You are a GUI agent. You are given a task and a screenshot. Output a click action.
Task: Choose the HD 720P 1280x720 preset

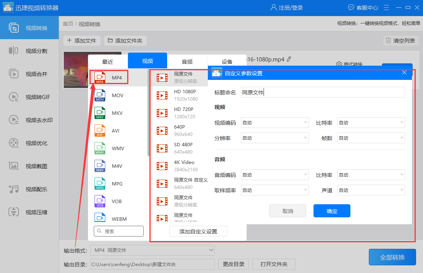[179, 113]
